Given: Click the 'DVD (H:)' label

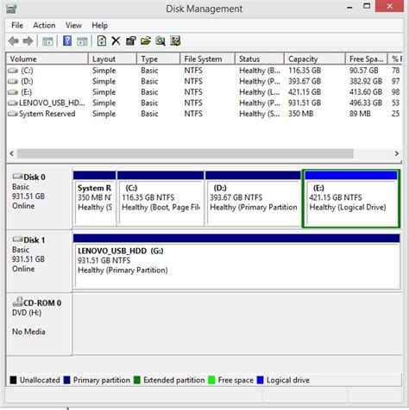Looking at the screenshot, I should pyautogui.click(x=27, y=313).
